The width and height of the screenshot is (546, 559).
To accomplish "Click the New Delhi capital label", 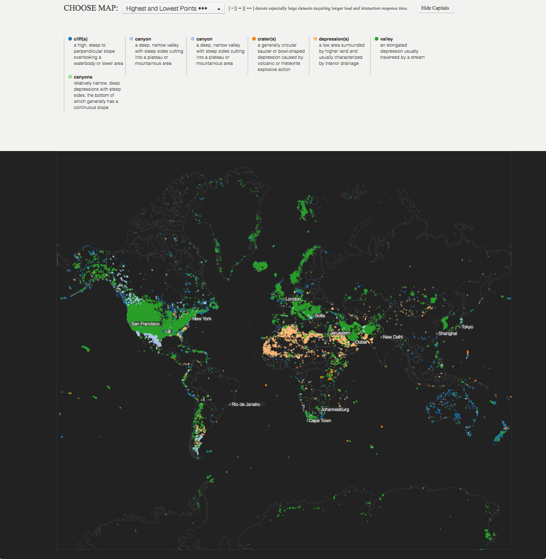I will 393,337.
